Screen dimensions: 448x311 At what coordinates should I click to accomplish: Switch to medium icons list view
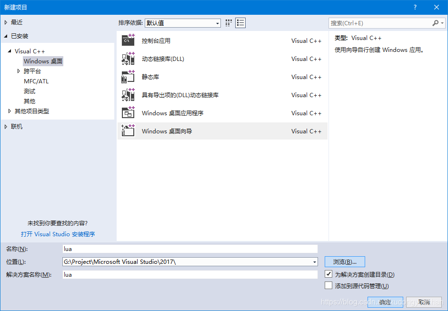pyautogui.click(x=240, y=23)
